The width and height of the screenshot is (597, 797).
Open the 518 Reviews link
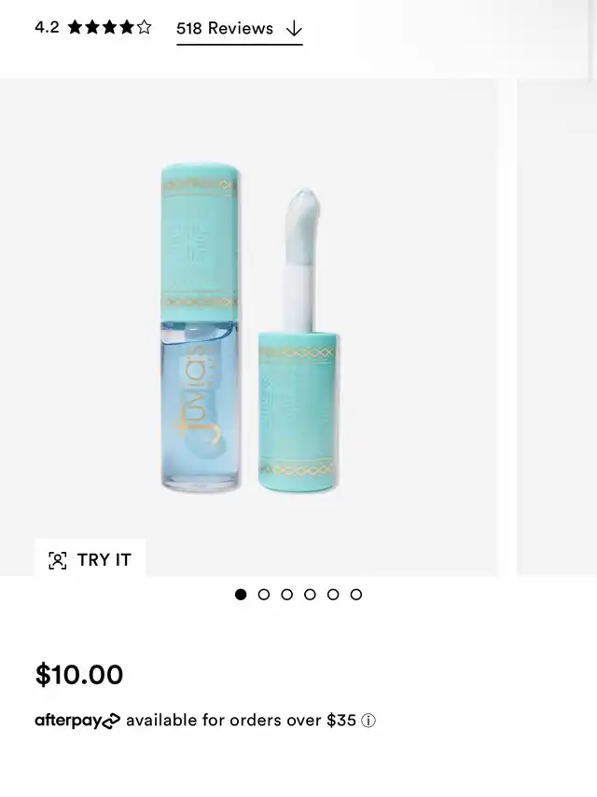225,29
